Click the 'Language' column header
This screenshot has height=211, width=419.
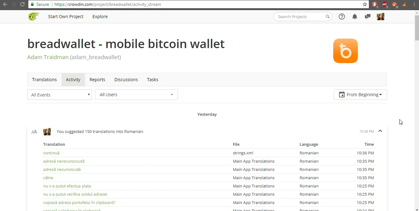[x=309, y=144]
